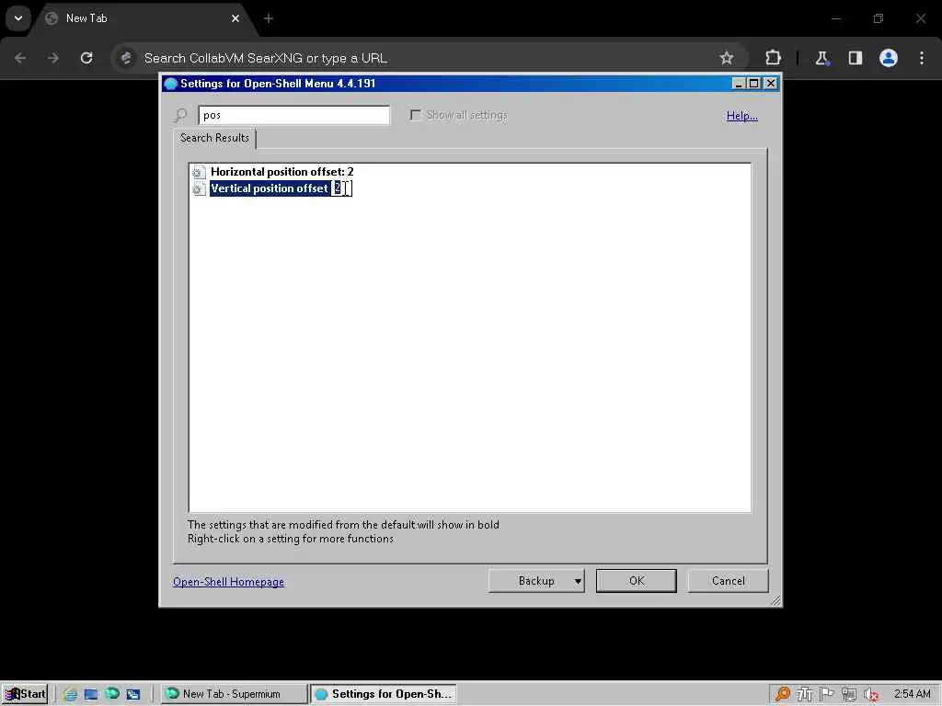The height and width of the screenshot is (706, 942).
Task: Click the fourth Quick Launch window icon
Action: 133,695
